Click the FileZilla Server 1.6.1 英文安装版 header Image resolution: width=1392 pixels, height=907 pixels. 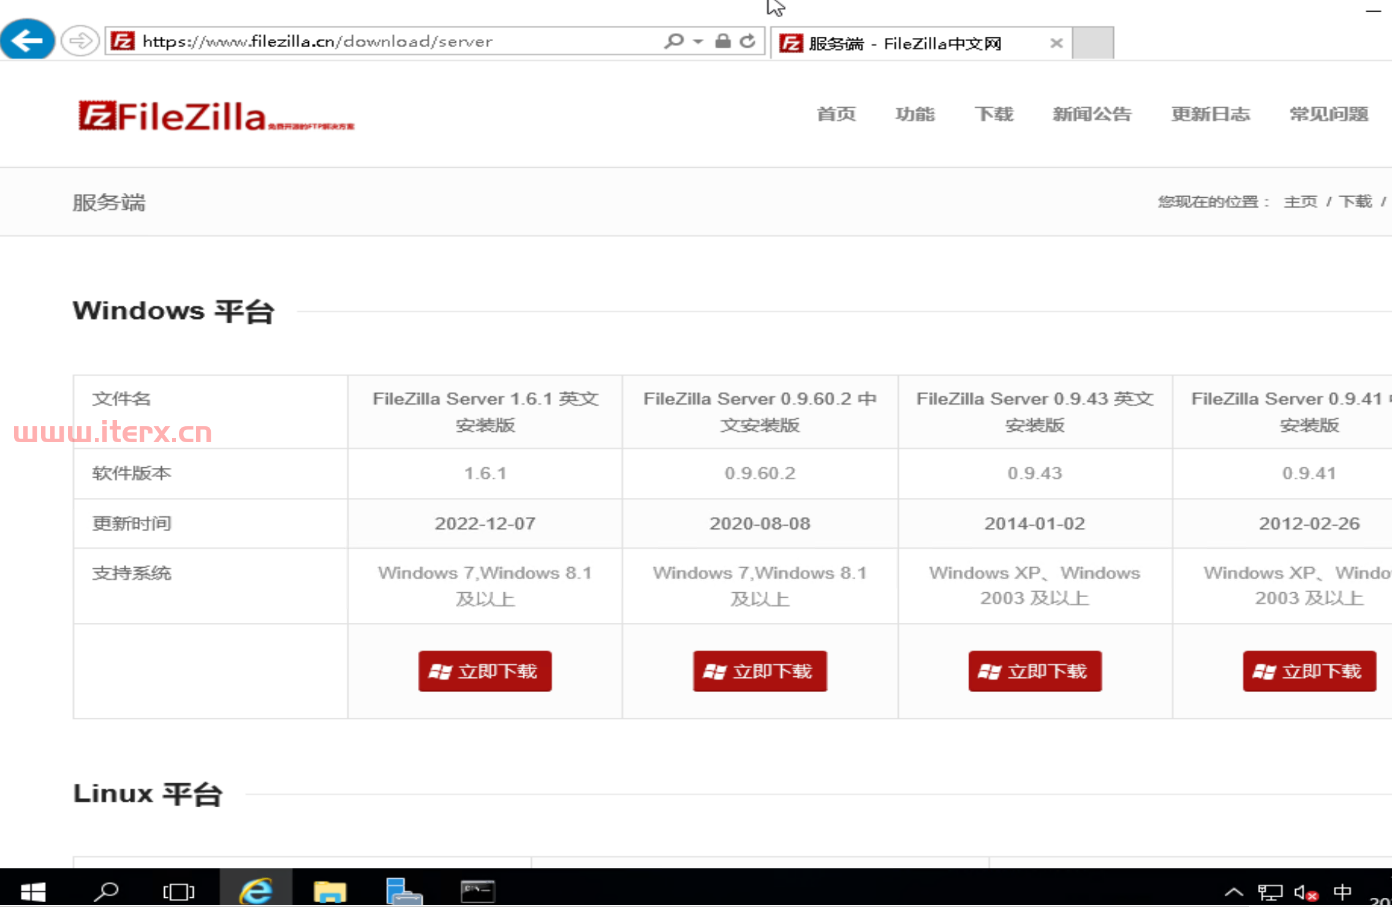click(485, 412)
